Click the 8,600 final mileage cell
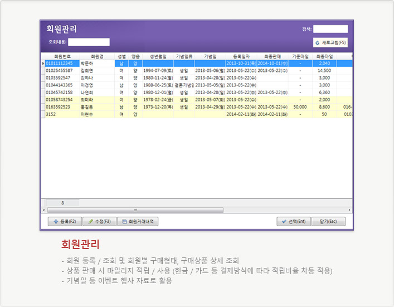The width and height of the screenshot is (394, 307). click(324, 107)
